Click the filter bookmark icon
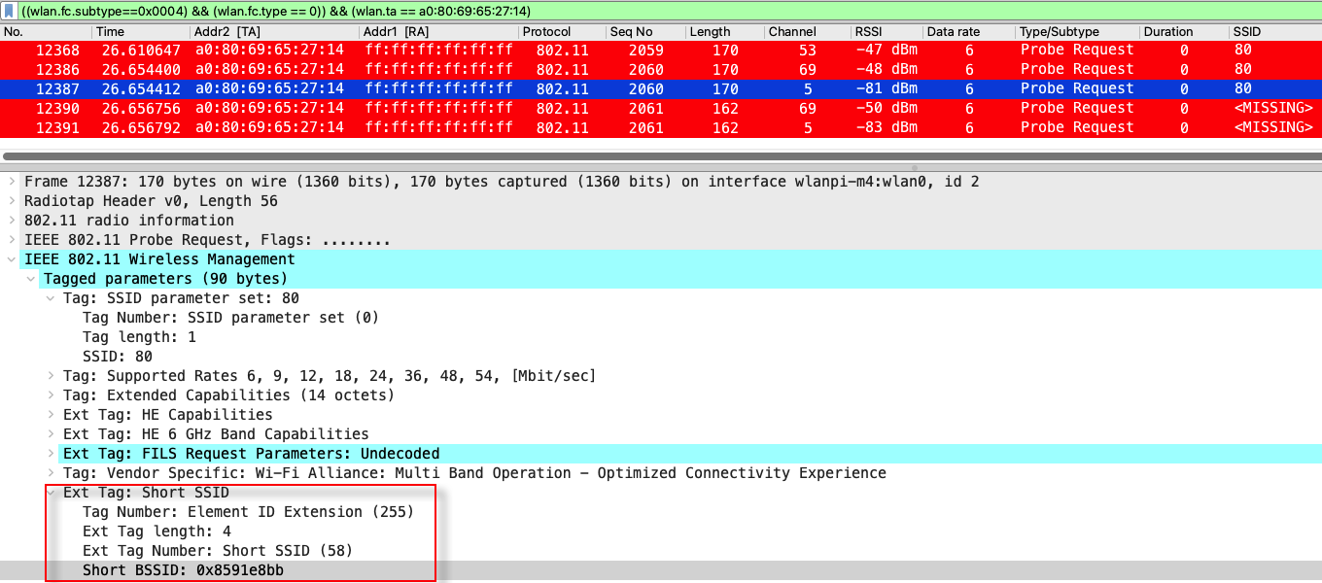Viewport: 1322px width, 583px height. (x=10, y=11)
